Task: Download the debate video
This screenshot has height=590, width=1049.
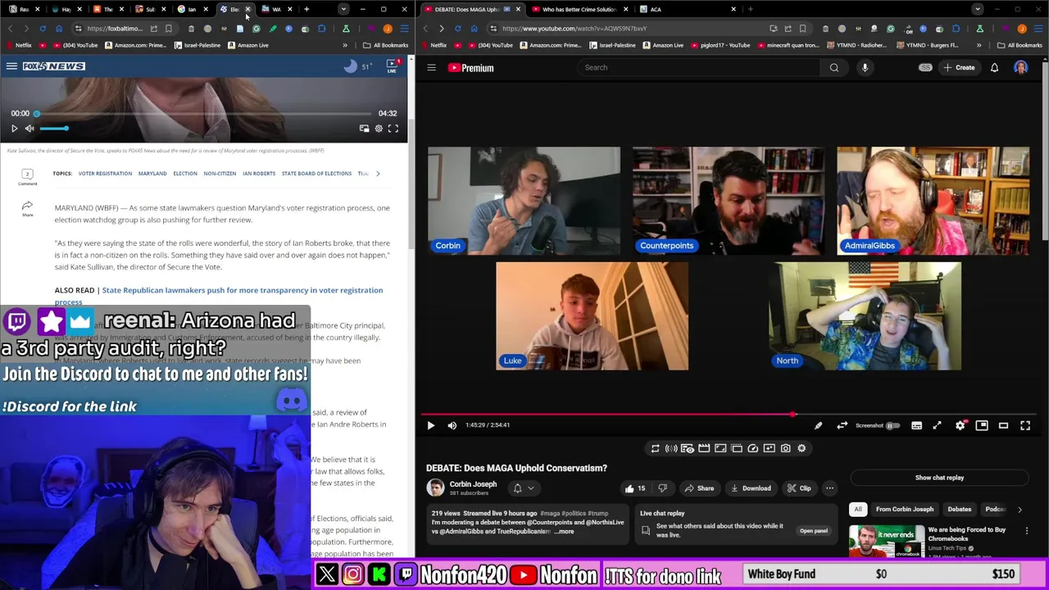Action: (750, 488)
